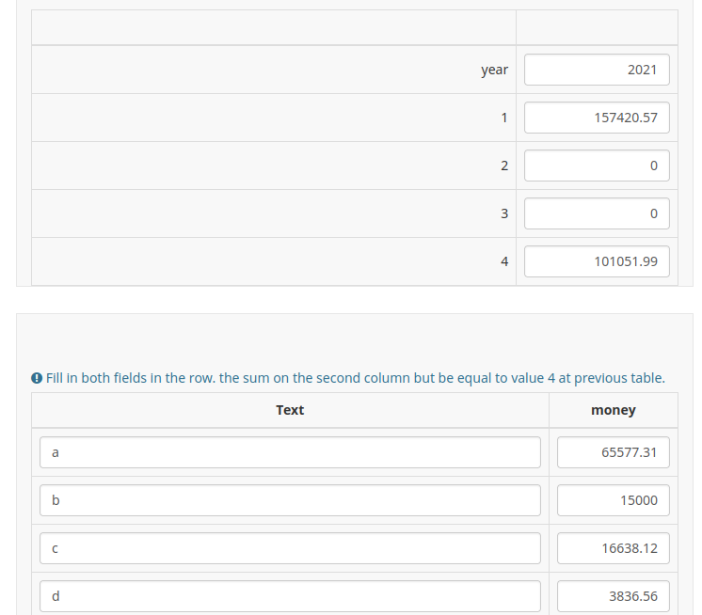The width and height of the screenshot is (702, 615).
Task: Click the instruction text about value 4
Action: (355, 379)
